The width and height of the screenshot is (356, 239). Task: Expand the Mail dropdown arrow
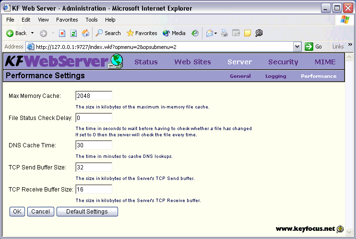coord(216,34)
